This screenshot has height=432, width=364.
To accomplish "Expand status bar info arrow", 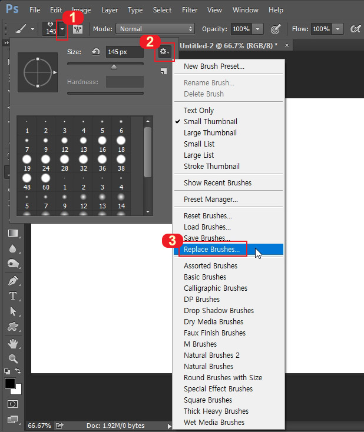I will click(169, 426).
